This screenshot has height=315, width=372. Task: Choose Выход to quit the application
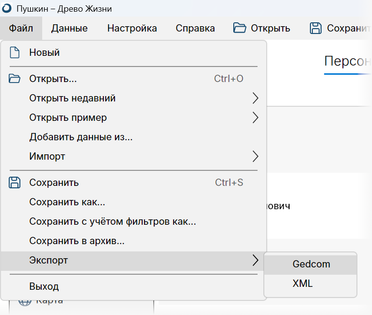click(134, 286)
